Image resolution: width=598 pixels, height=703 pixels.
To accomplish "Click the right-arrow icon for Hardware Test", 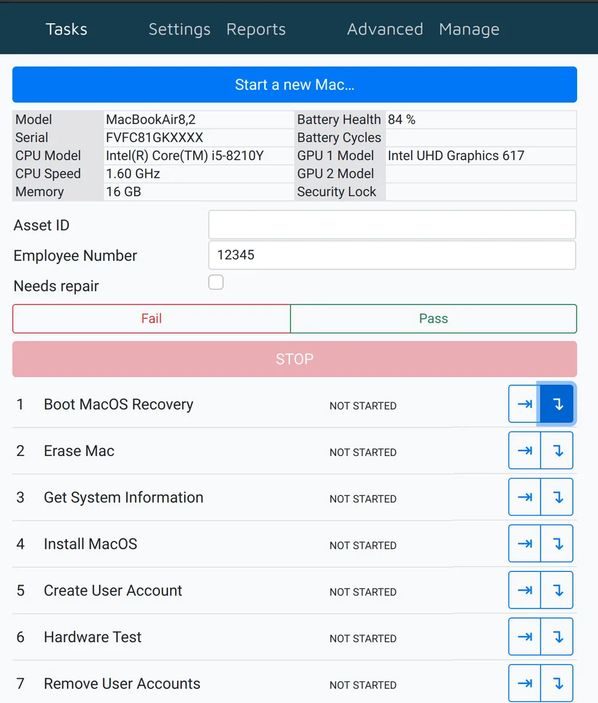I will pos(524,637).
